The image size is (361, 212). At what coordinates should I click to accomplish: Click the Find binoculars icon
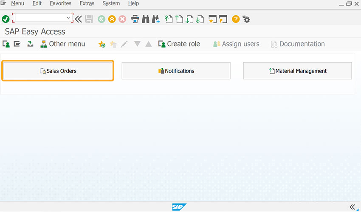click(146, 19)
